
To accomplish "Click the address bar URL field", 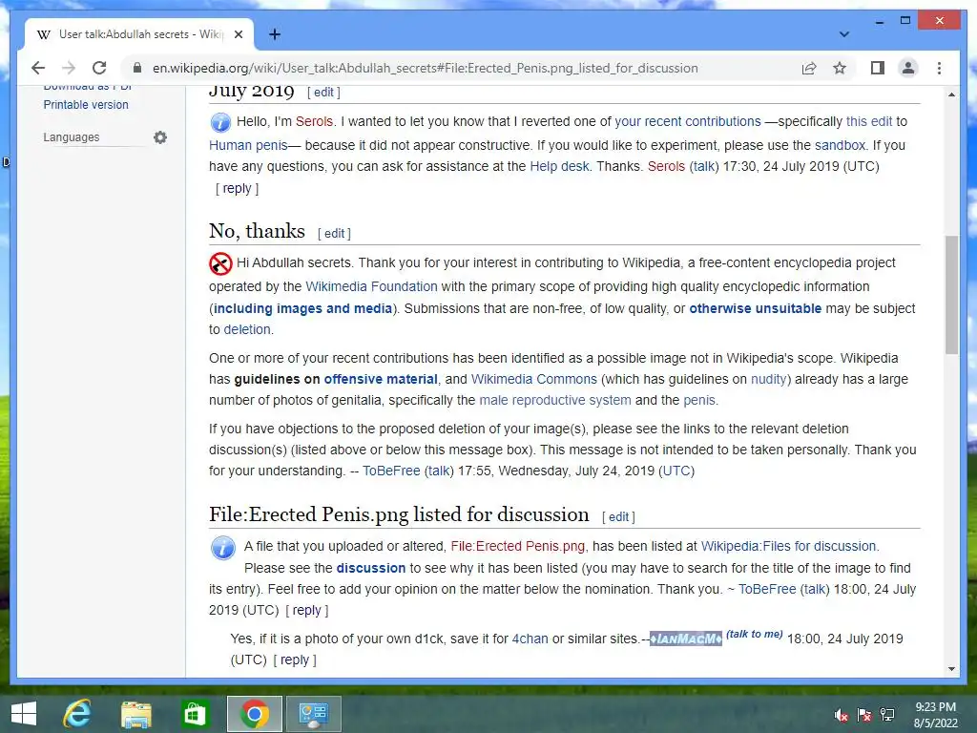I will (425, 68).
